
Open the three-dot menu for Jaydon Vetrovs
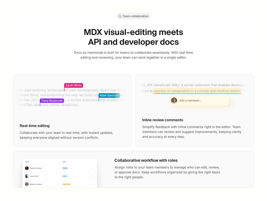coord(91,168)
